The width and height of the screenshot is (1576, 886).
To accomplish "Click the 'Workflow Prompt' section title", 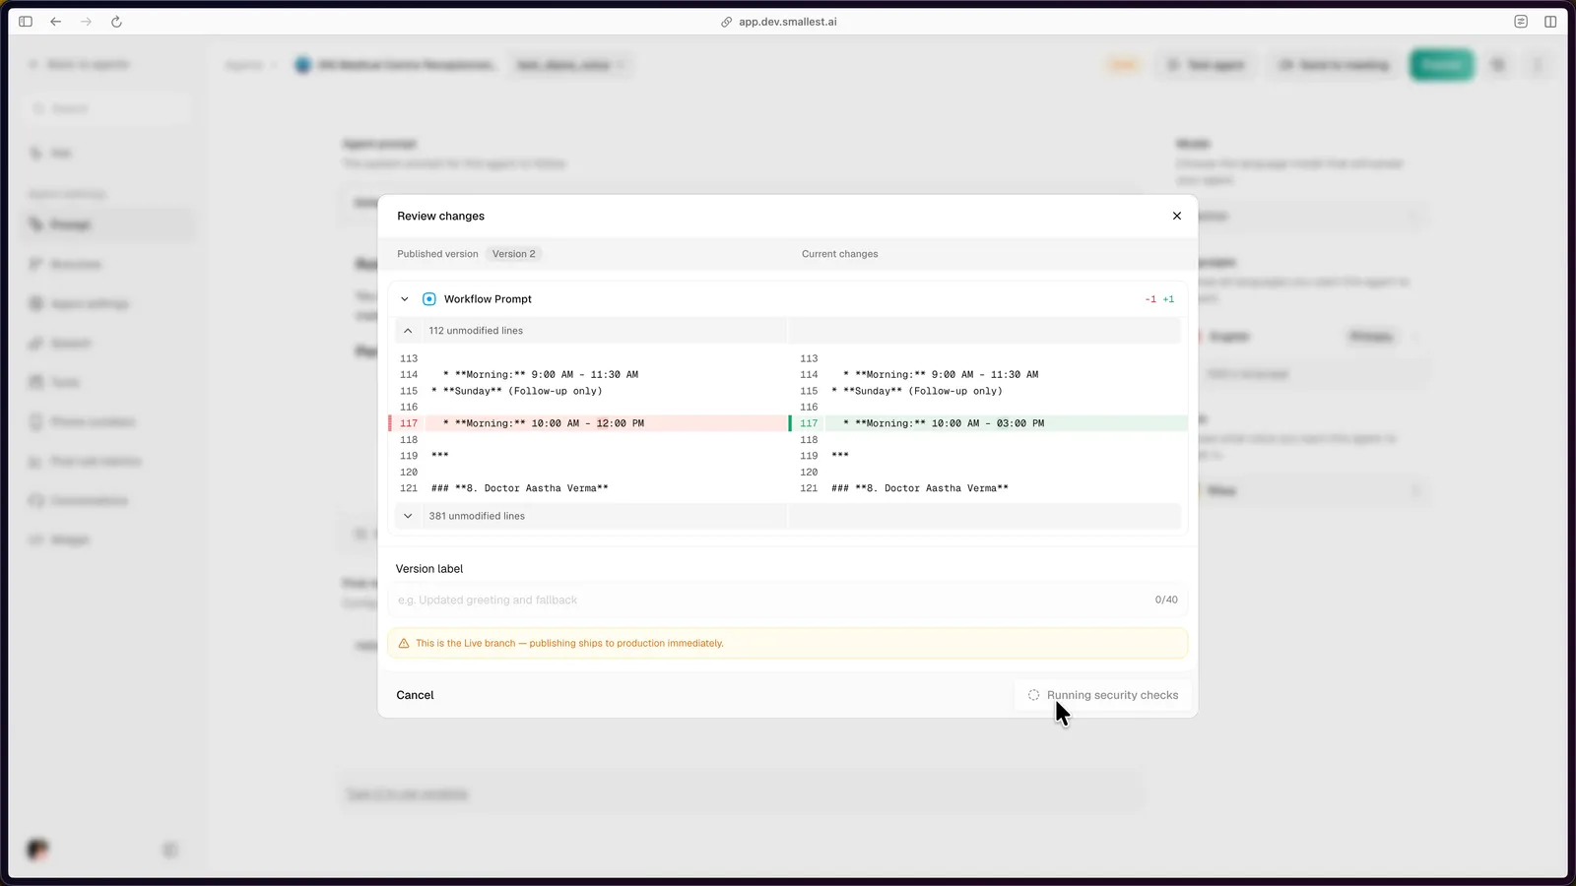I will pyautogui.click(x=488, y=299).
